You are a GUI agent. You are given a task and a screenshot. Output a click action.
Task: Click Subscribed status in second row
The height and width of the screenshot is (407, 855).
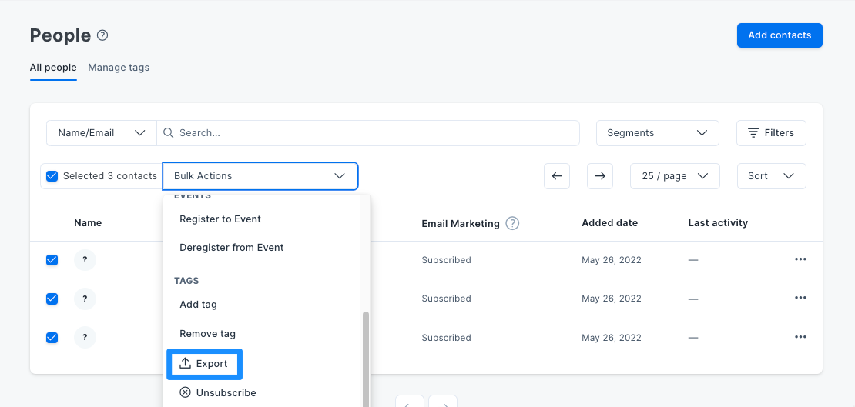[446, 299]
